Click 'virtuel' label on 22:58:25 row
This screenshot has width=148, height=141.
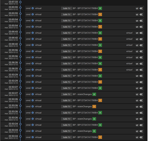(x=129, y=70)
